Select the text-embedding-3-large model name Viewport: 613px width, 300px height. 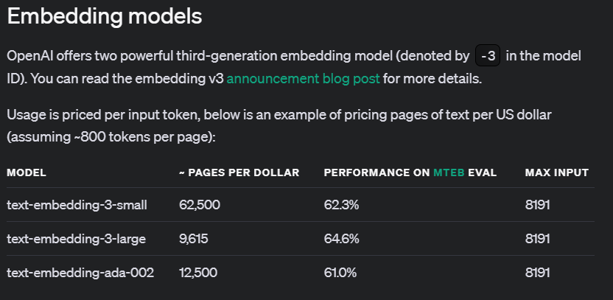[77, 239]
